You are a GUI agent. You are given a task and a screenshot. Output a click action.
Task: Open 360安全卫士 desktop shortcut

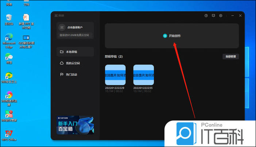pyautogui.click(x=9, y=78)
